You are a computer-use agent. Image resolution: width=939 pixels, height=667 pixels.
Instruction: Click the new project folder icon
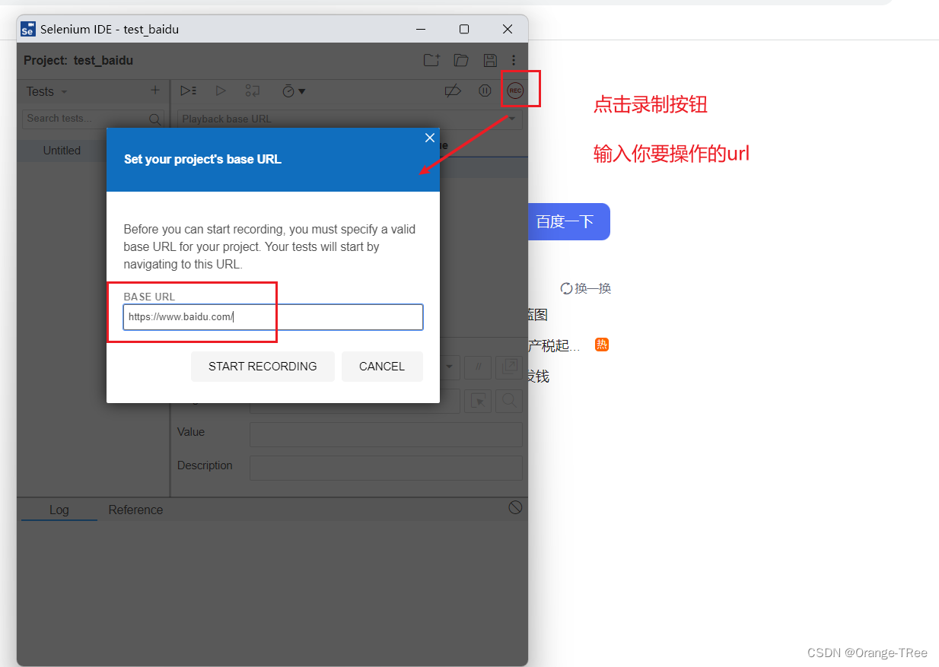coord(431,60)
